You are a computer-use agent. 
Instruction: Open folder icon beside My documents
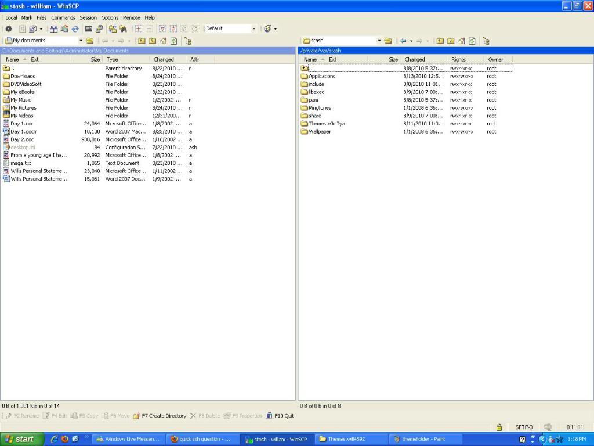(90, 41)
